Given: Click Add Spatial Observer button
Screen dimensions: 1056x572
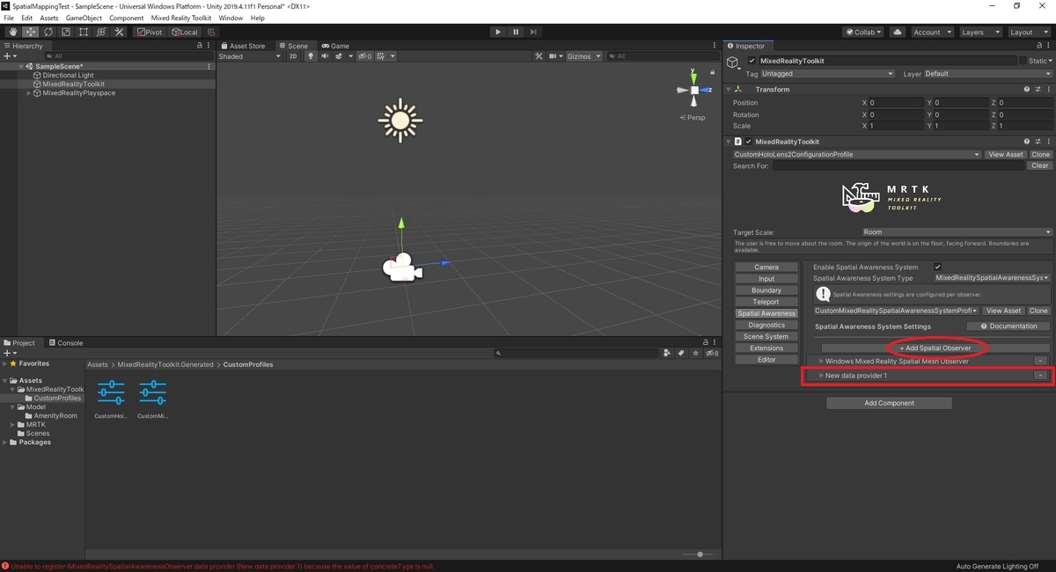Looking at the screenshot, I should [935, 348].
